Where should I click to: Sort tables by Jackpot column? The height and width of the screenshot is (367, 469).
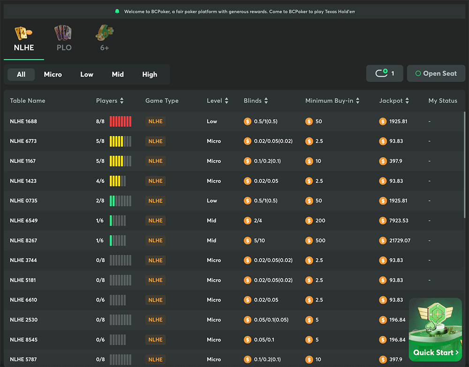point(407,101)
